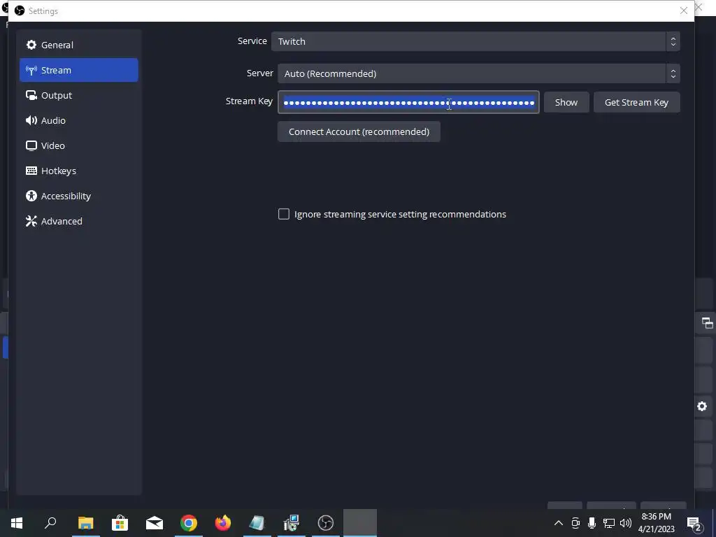The image size is (716, 537).
Task: Open the Accessibility settings section
Action: [78, 196]
